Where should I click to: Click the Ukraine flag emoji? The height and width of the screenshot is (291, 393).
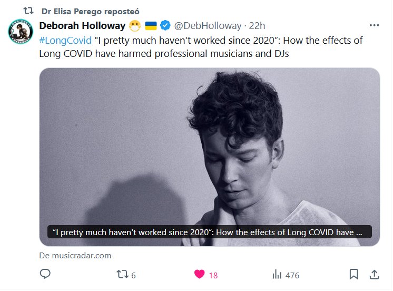151,25
